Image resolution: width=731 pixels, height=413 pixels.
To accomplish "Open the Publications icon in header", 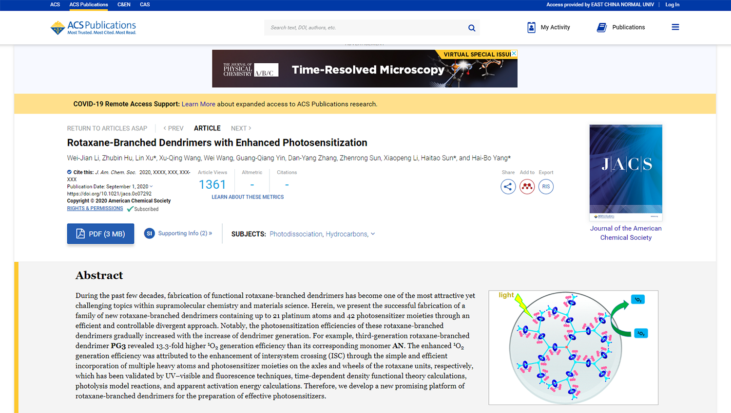I will [x=602, y=28].
